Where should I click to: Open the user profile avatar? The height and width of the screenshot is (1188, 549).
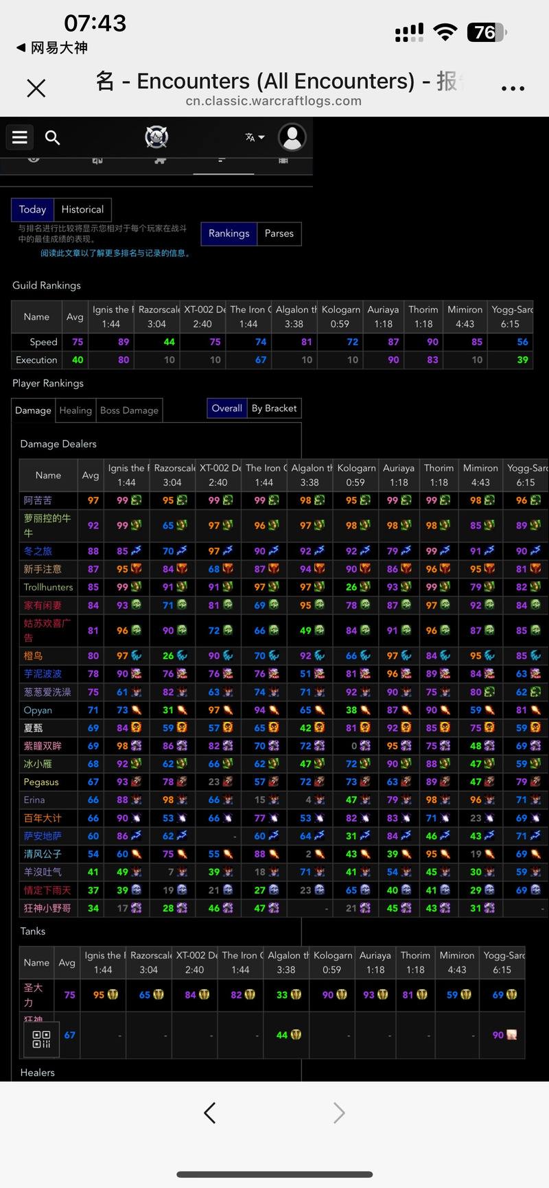[x=292, y=137]
